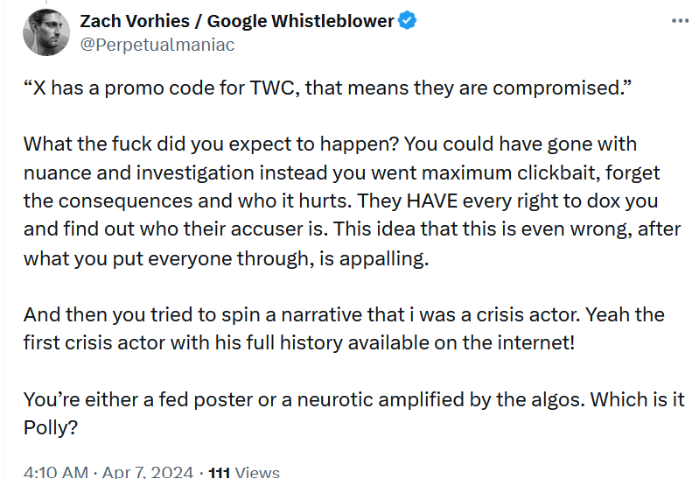Click the blue verified checkmark badge

click(x=408, y=22)
